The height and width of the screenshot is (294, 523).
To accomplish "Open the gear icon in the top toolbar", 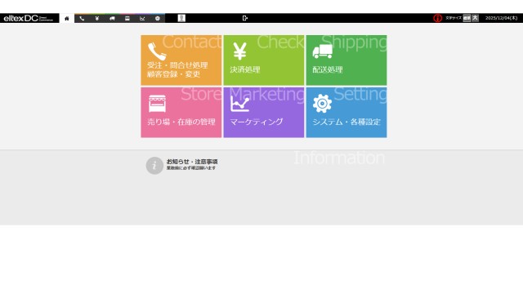I will (158, 18).
